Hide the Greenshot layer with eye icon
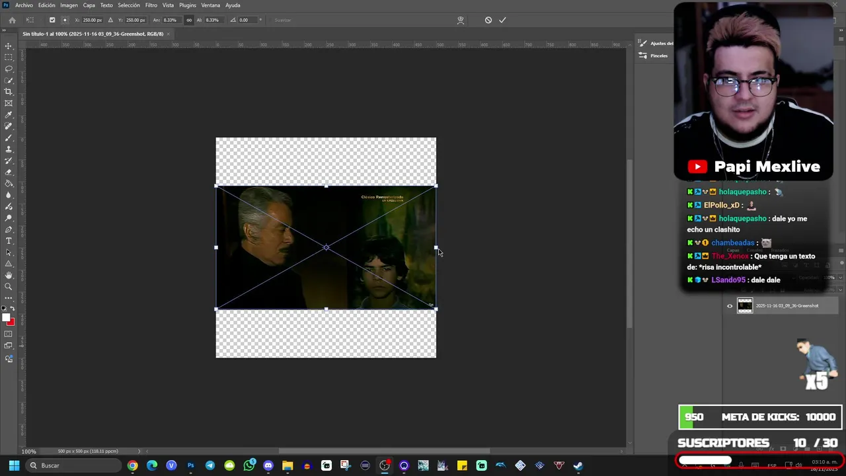The image size is (846, 476). pyautogui.click(x=730, y=305)
